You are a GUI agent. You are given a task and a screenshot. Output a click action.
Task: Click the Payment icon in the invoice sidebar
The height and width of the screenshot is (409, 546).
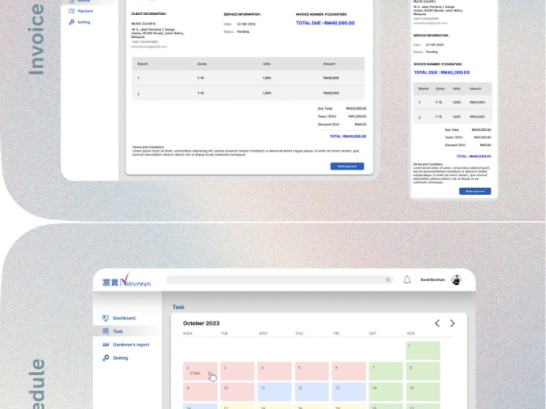(x=72, y=12)
